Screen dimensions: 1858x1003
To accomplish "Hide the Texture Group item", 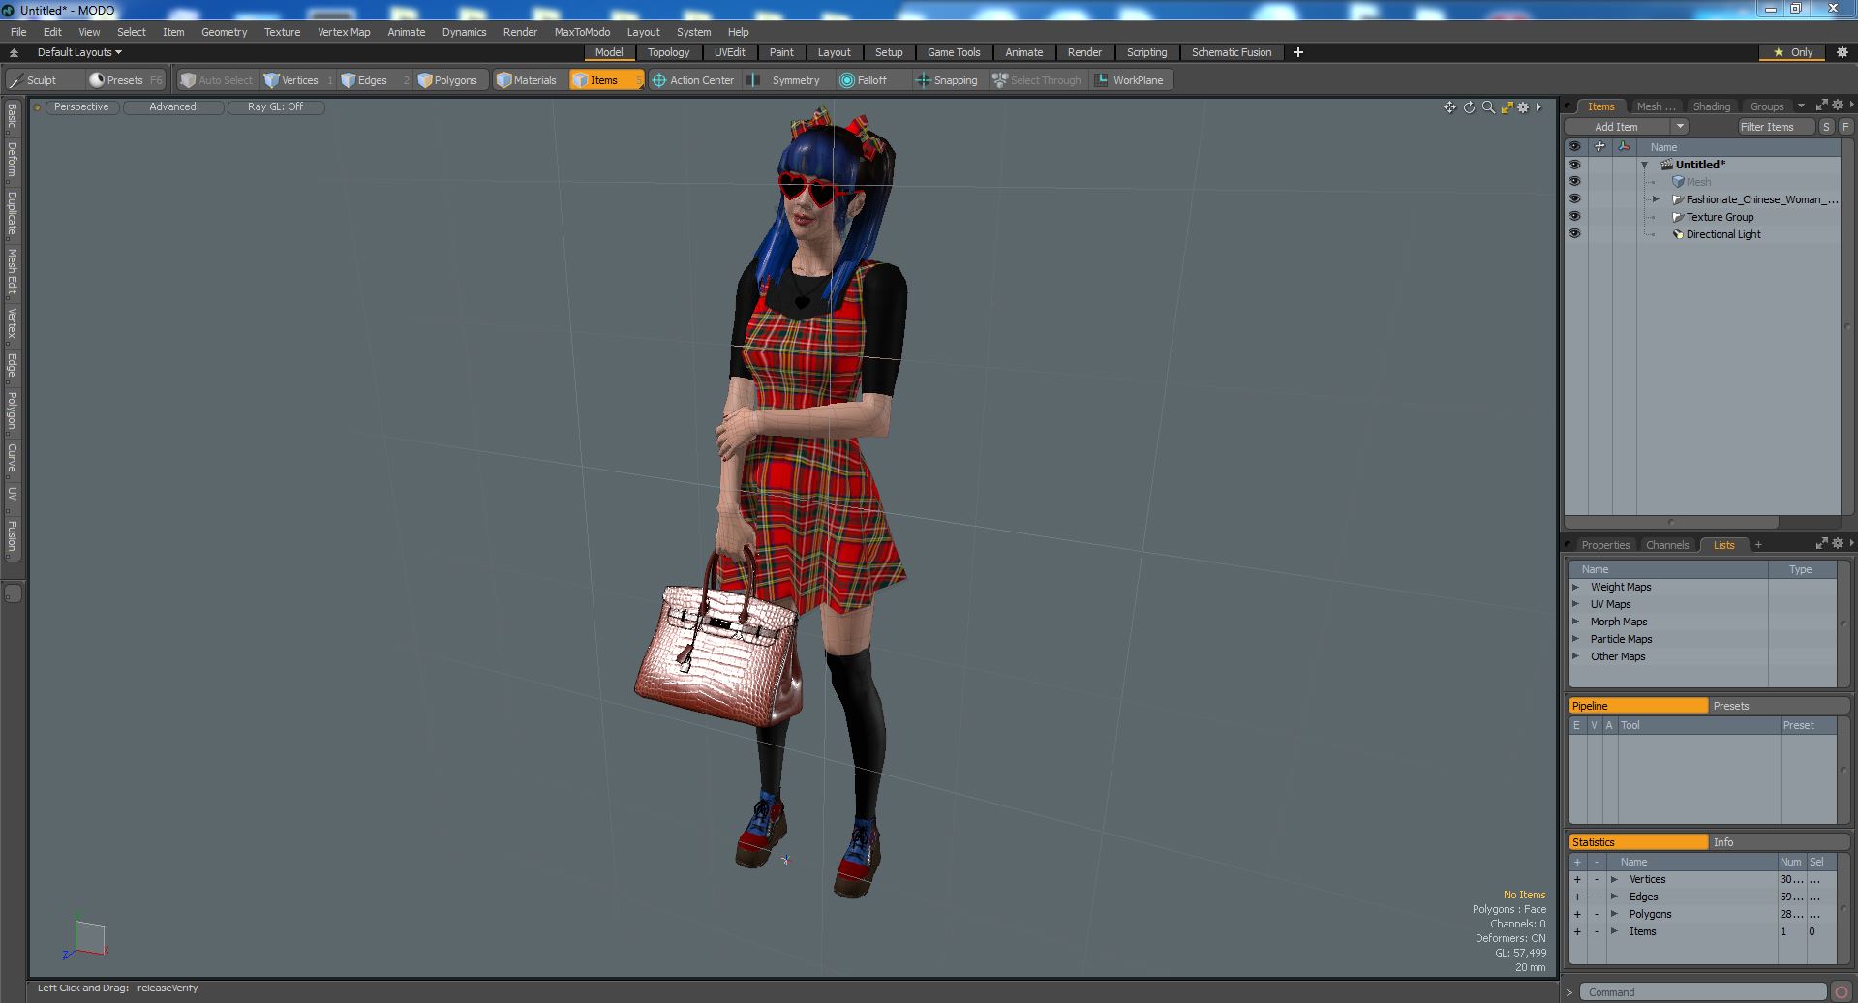I will [x=1574, y=217].
